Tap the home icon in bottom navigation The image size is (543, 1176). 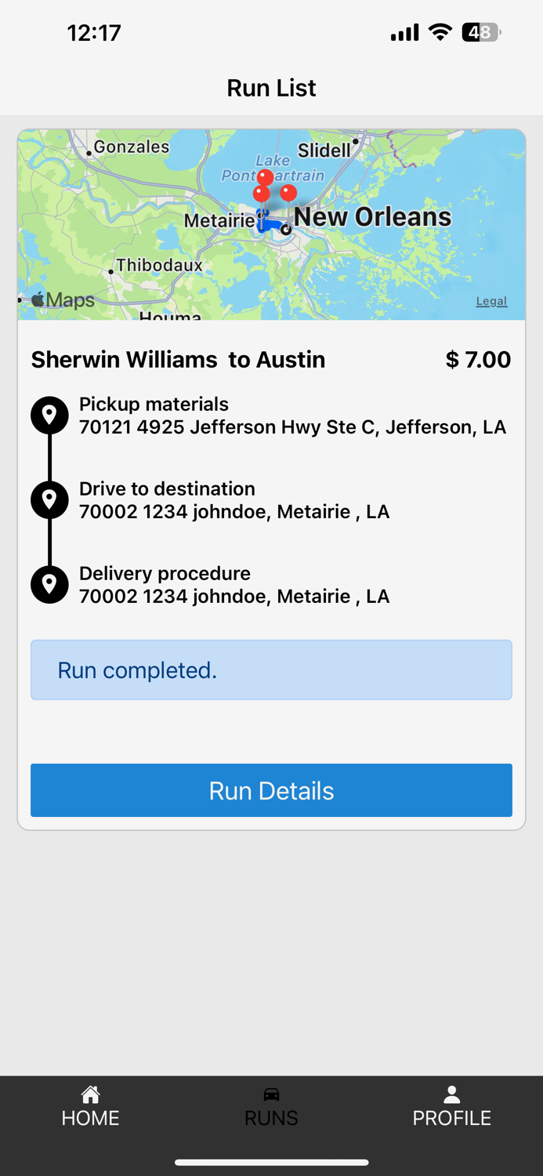coord(89,1094)
